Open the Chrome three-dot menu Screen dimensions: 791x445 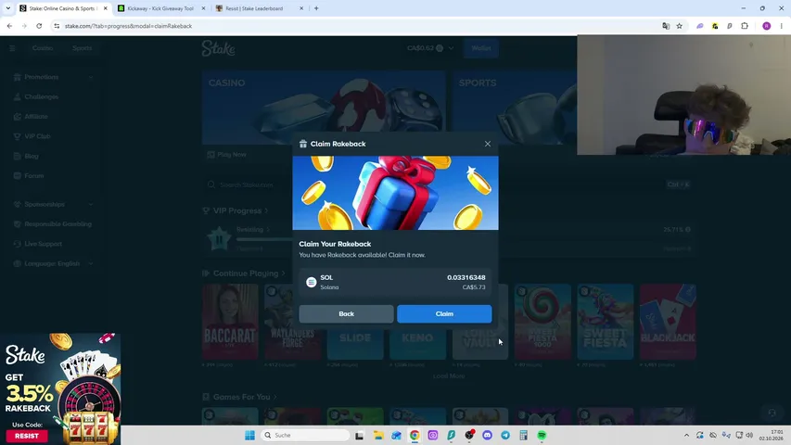point(781,26)
